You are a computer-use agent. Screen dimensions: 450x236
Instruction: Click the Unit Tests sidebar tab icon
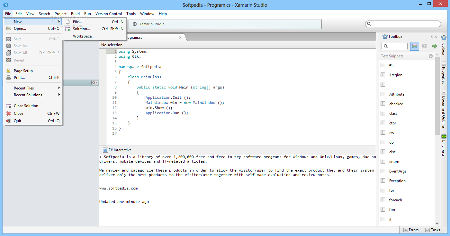pyautogui.click(x=444, y=137)
